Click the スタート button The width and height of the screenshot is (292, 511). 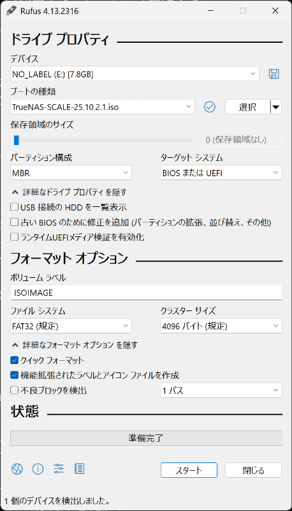click(x=189, y=470)
